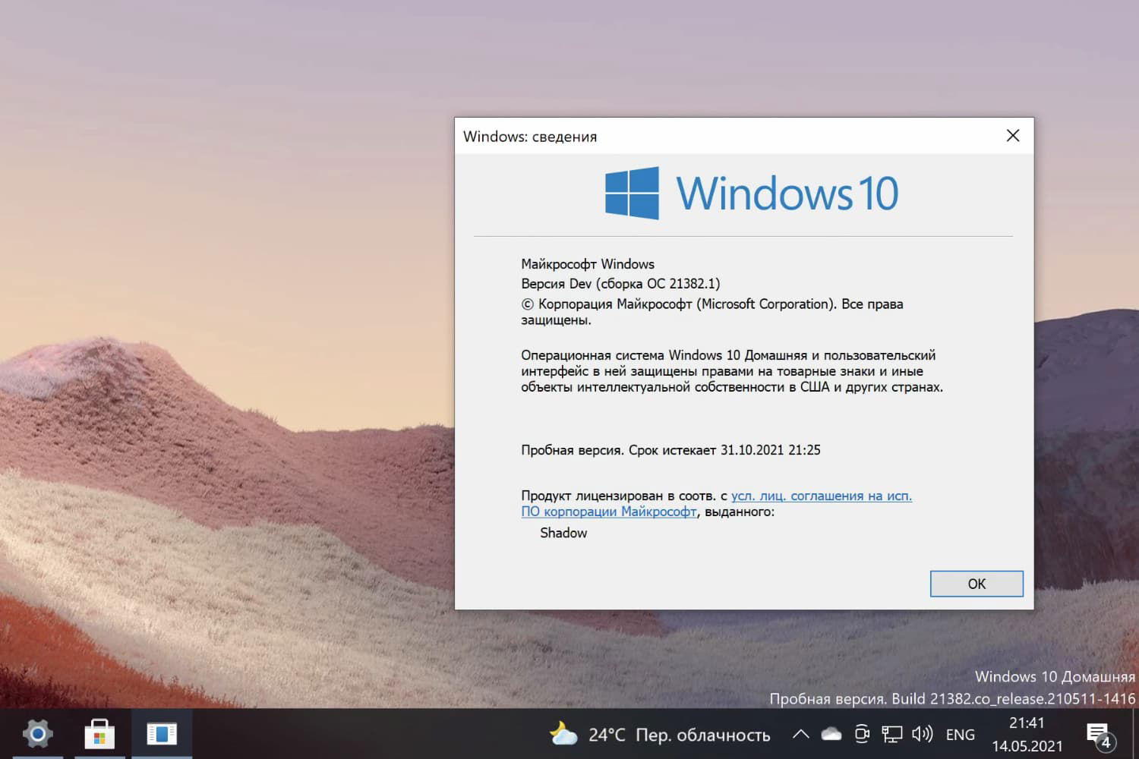Click OK to close the dialog
This screenshot has width=1139, height=759.
[x=977, y=584]
